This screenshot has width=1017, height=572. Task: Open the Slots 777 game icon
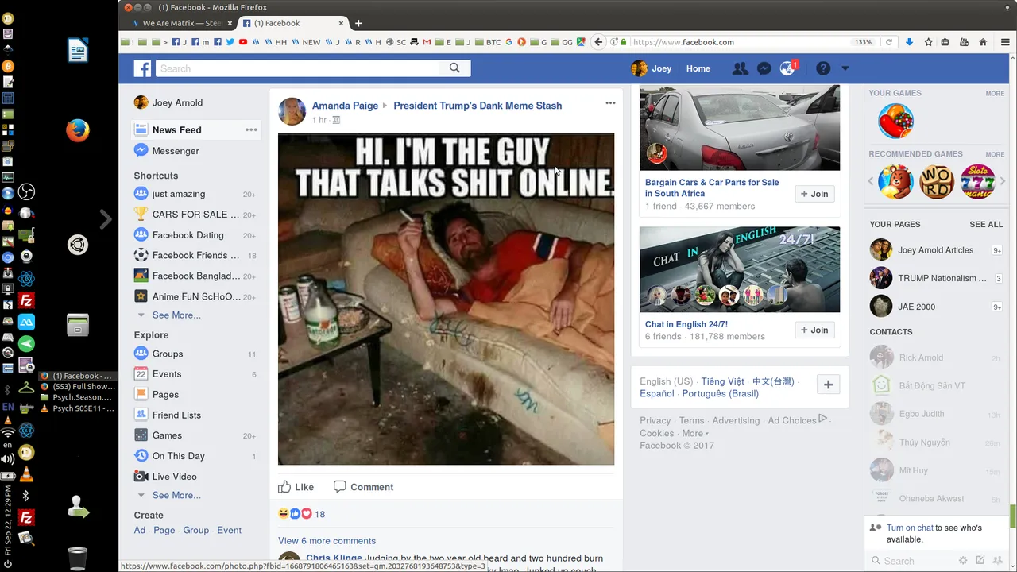(978, 182)
